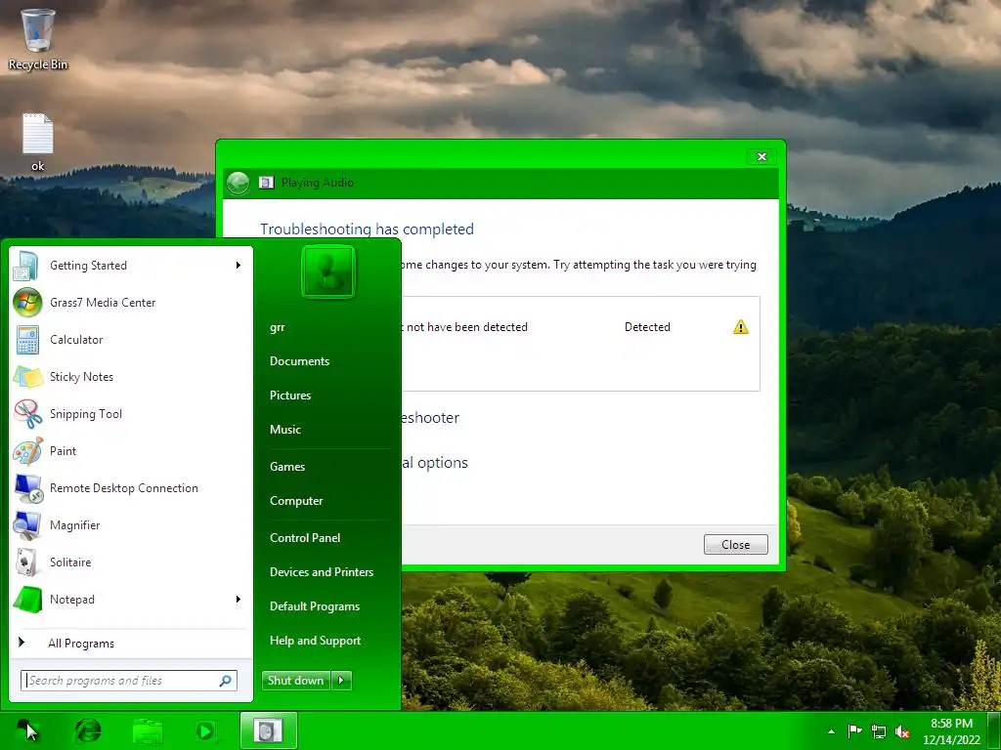Click the Detected status text
Screen dimensions: 1001x750
[647, 327]
